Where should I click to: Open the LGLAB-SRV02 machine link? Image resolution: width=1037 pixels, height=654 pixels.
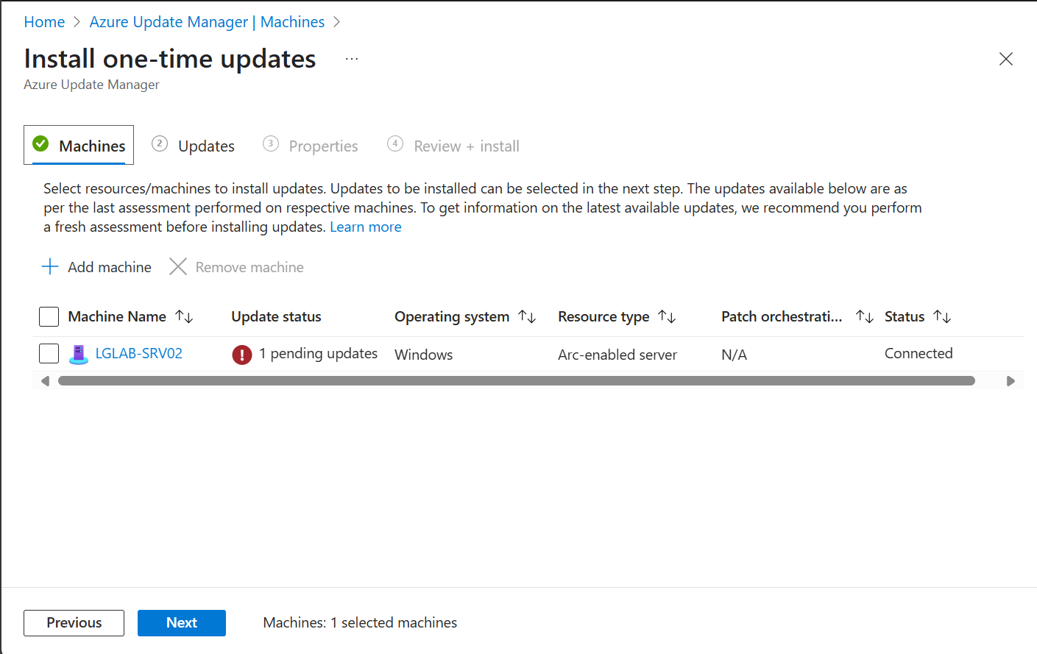139,353
